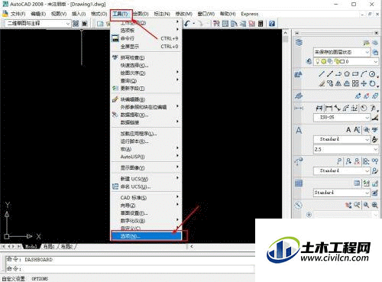
Task: Open the Express menu
Action: pyautogui.click(x=250, y=14)
